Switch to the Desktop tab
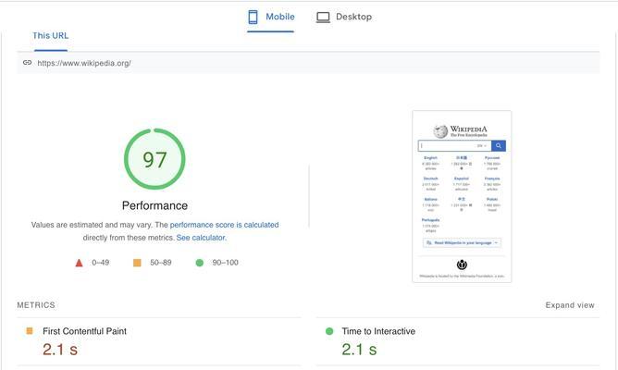Image resolution: width=618 pixels, height=370 pixels. coord(343,17)
